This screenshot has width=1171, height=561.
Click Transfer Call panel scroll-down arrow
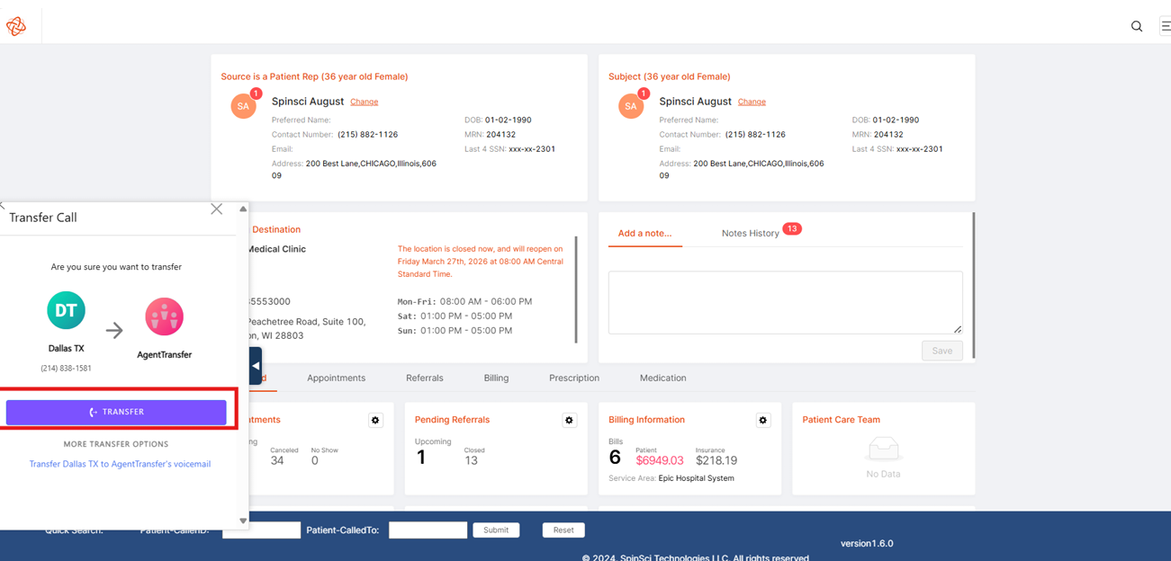[x=243, y=521]
